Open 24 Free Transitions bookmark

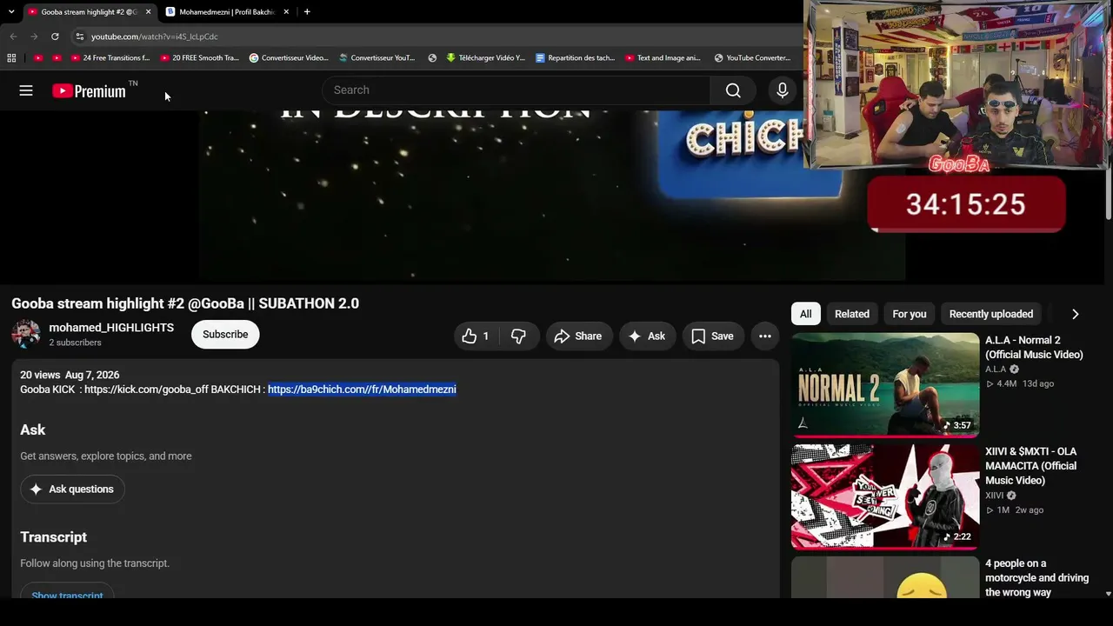pos(110,58)
